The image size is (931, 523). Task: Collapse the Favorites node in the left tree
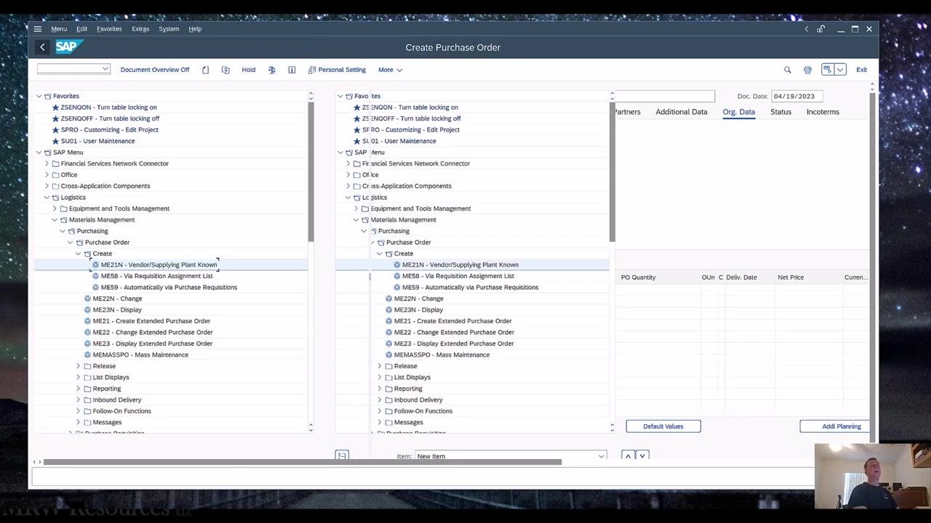point(39,96)
